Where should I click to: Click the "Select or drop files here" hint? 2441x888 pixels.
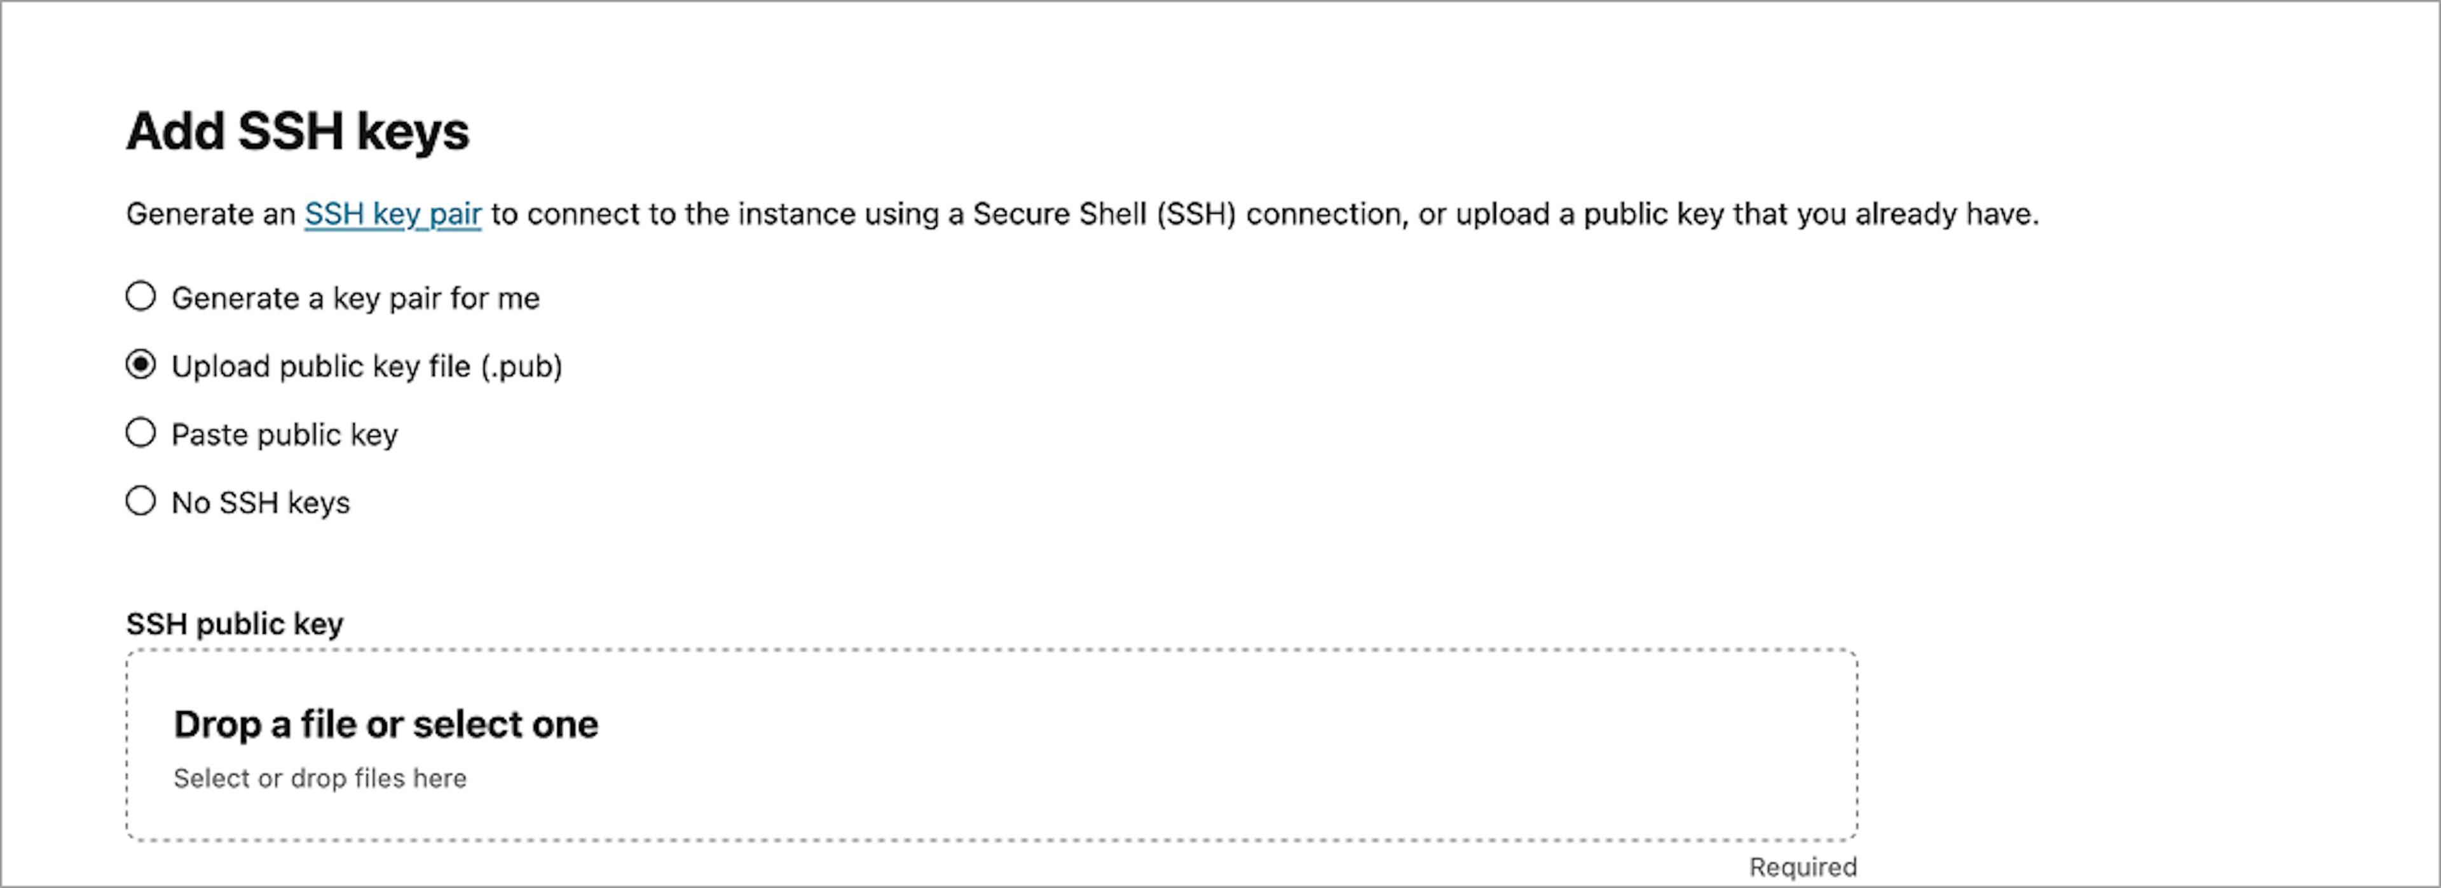(x=319, y=778)
